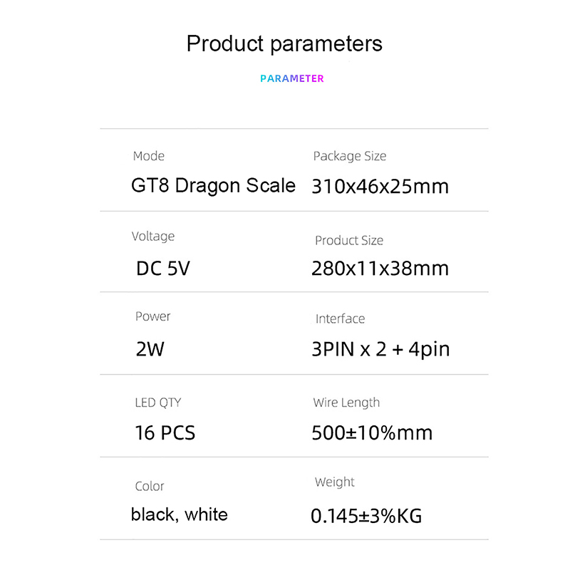The width and height of the screenshot is (570, 570).
Task: Select the Product Size label
Action: [349, 241]
